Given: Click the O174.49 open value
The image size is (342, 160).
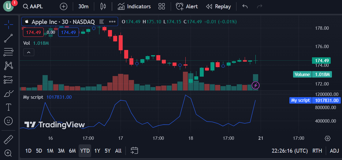Looking at the screenshot, I should (x=131, y=22).
